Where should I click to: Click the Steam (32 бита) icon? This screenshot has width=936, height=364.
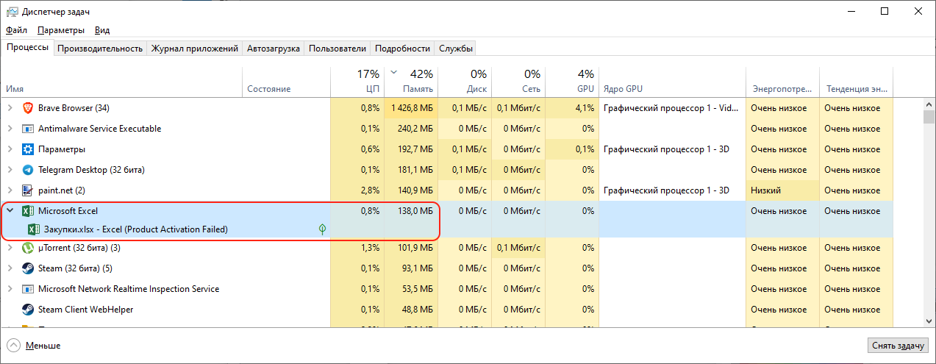[x=28, y=268]
